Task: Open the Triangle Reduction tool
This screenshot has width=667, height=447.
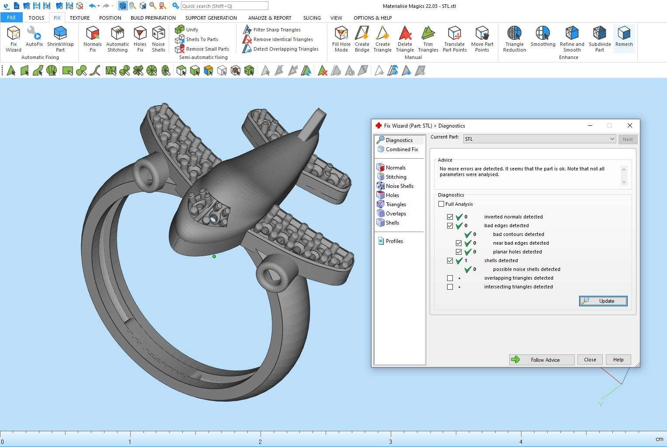Action: pos(514,38)
